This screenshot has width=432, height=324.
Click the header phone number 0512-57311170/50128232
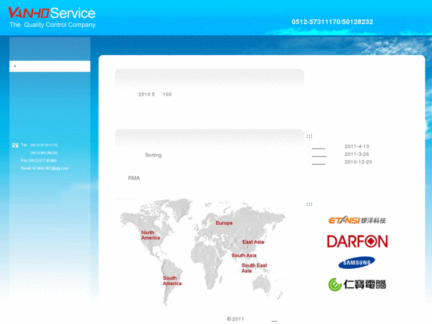coord(332,22)
